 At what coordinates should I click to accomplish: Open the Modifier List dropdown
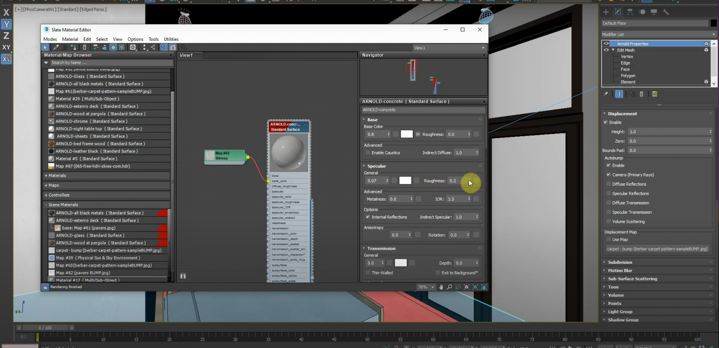[713, 34]
